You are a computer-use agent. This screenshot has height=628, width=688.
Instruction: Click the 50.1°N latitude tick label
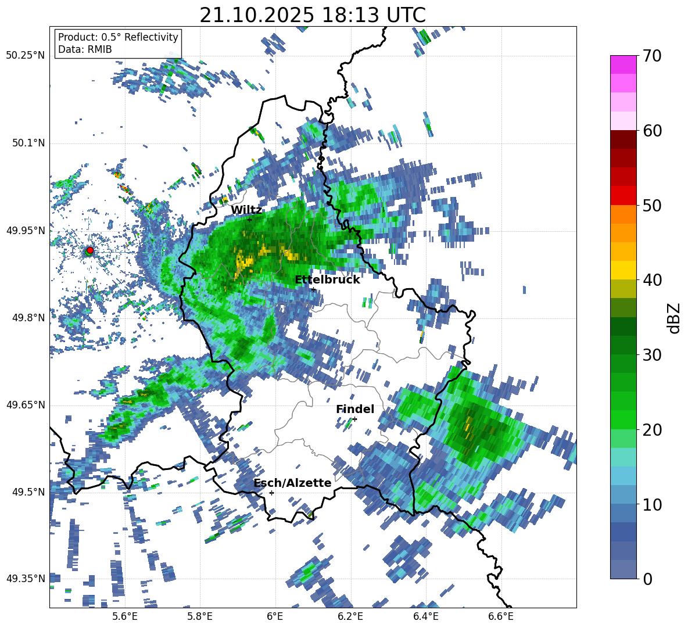[28, 143]
